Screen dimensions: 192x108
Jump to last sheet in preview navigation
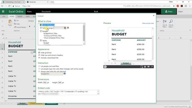click(115, 63)
